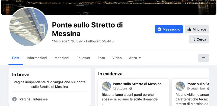Viewport: 217px width, 106px height.
Task: Select the Follower tab
Action: click(x=84, y=58)
